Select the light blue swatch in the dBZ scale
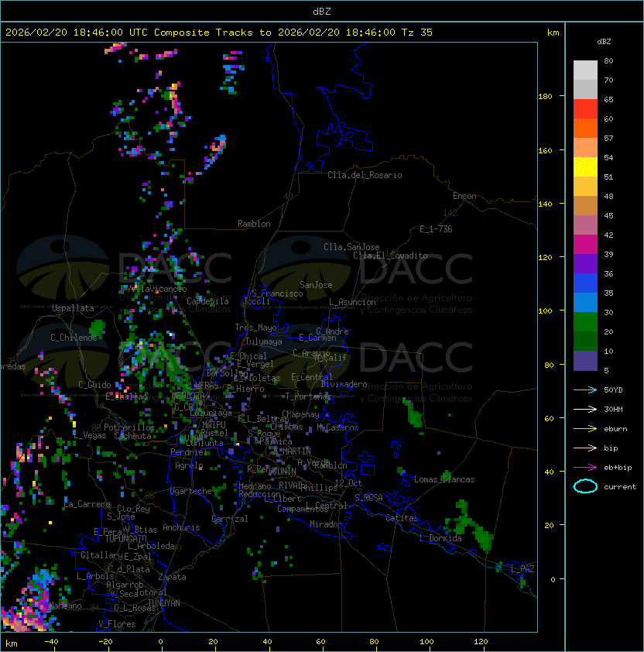The width and height of the screenshot is (644, 652). coord(585,303)
